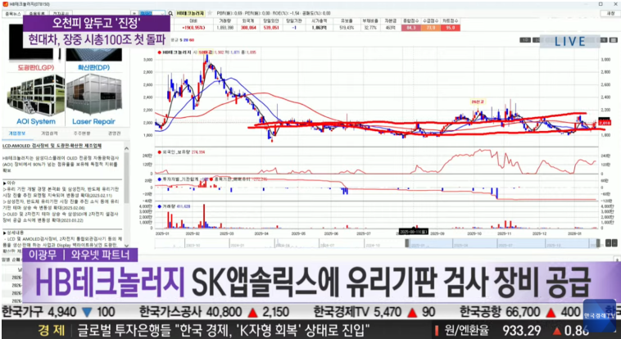Image resolution: width=621 pixels, height=339 pixels.
Task: Click the chart timeline date marker label
Action: [x=414, y=232]
